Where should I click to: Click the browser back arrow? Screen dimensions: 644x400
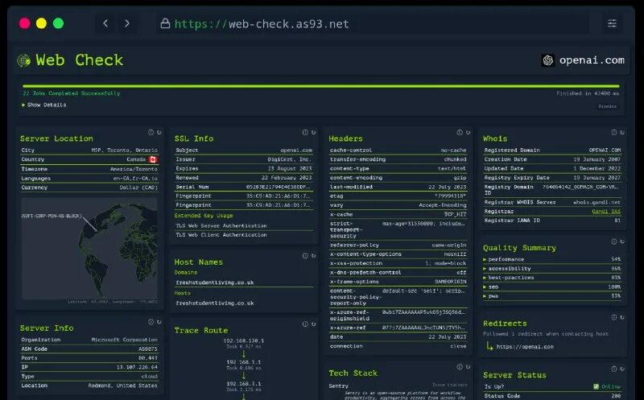coord(105,23)
